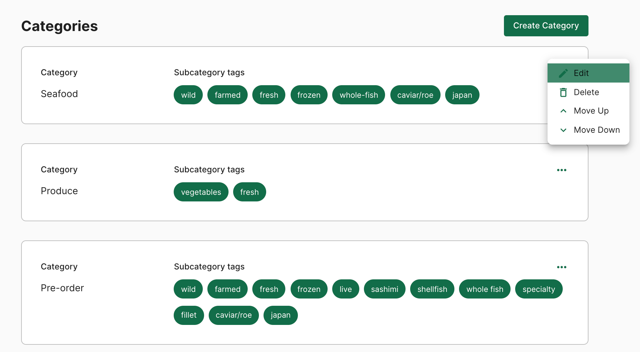Image resolution: width=640 pixels, height=352 pixels.
Task: Choose Delete in the context menu
Action: pyautogui.click(x=588, y=92)
